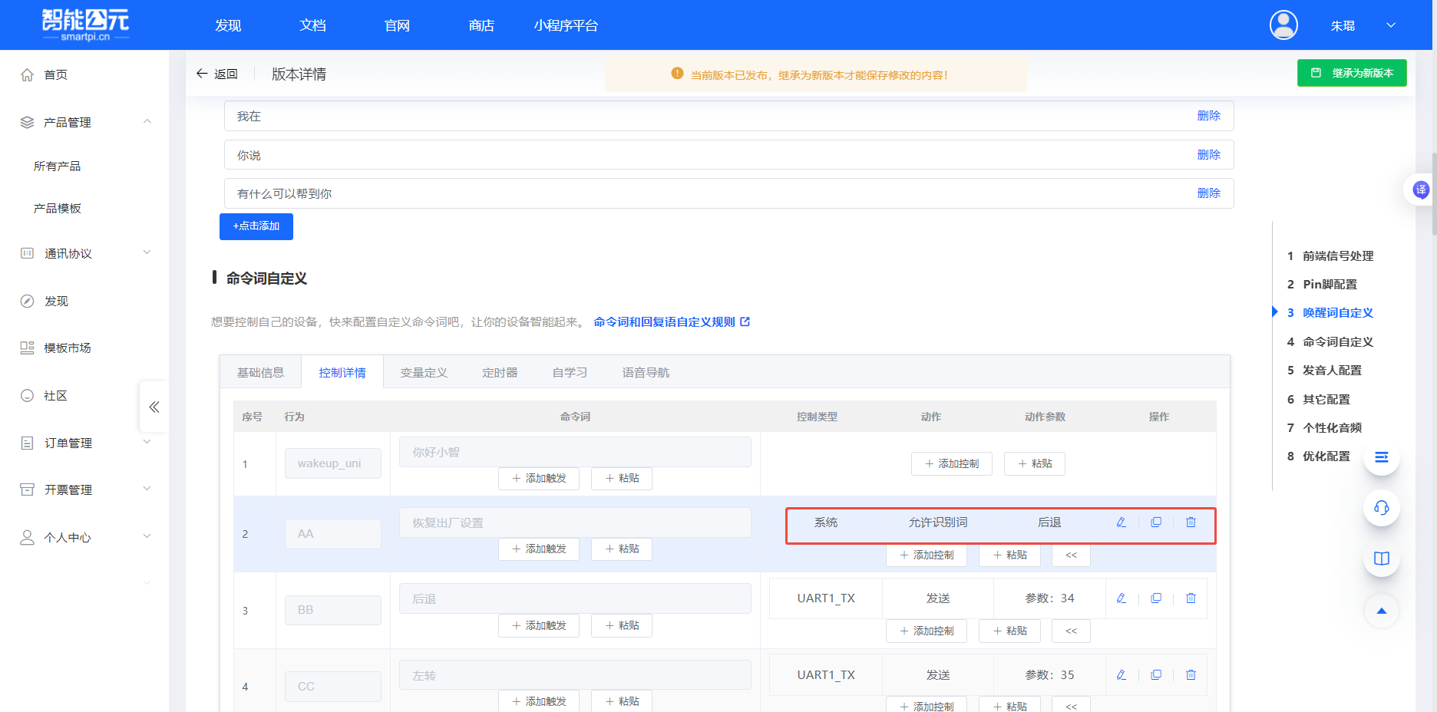Open the documentation book icon

coord(1381,559)
